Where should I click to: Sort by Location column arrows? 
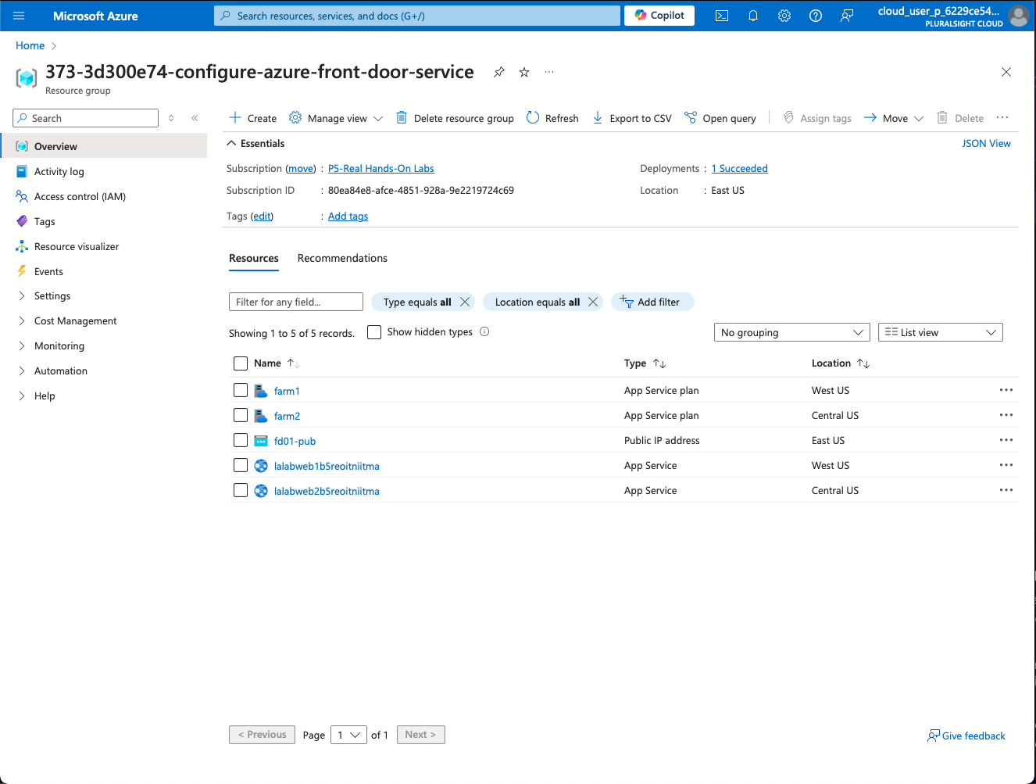863,363
